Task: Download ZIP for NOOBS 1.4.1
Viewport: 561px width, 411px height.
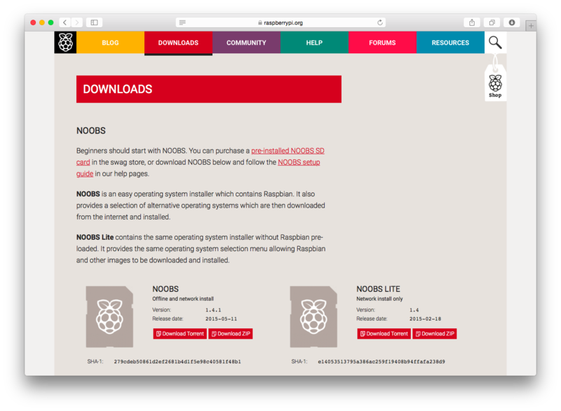Action: point(231,334)
